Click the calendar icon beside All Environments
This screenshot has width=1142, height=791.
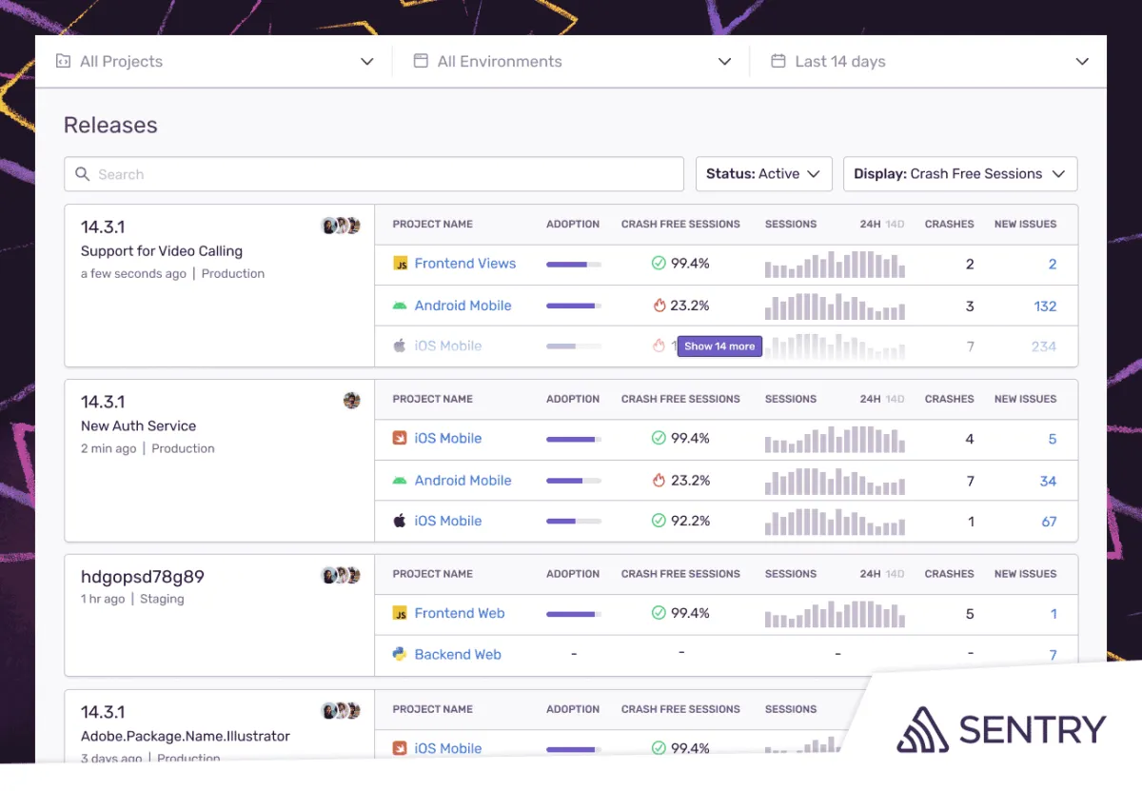(x=420, y=61)
